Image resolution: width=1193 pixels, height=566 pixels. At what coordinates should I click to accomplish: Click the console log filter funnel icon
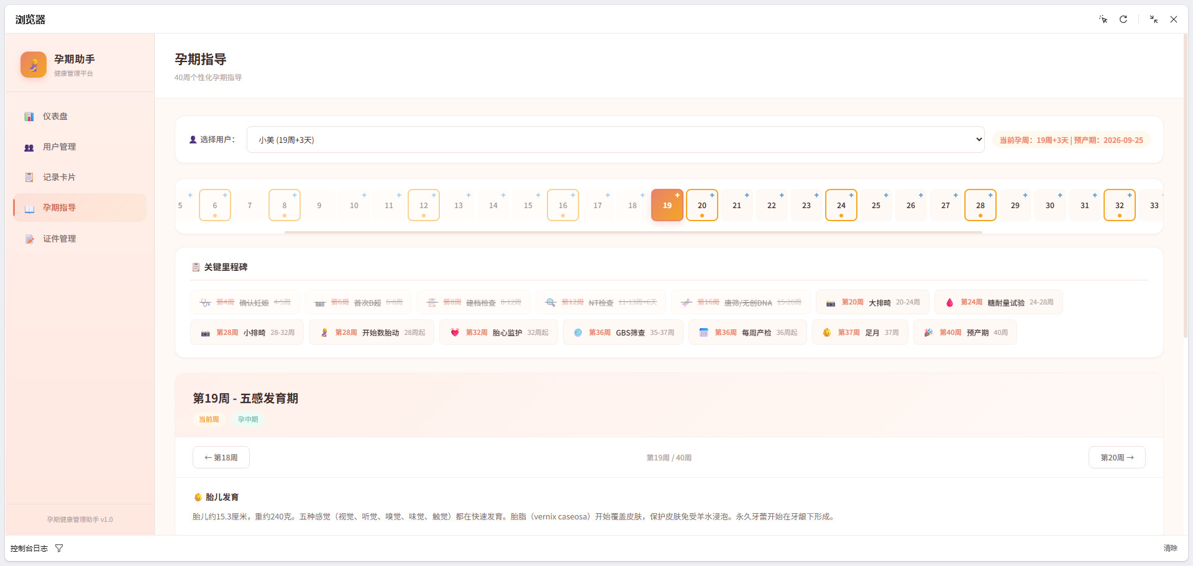[x=59, y=548]
